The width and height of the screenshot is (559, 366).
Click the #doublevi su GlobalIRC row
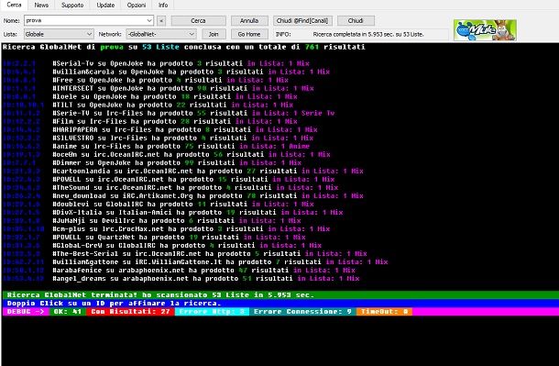pos(183,204)
